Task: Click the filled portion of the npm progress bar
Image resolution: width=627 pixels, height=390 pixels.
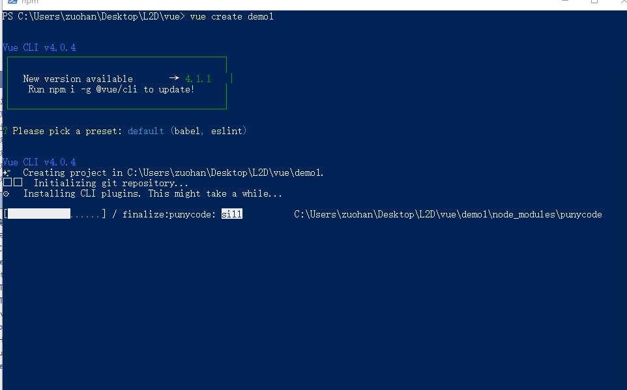Action: coord(39,214)
